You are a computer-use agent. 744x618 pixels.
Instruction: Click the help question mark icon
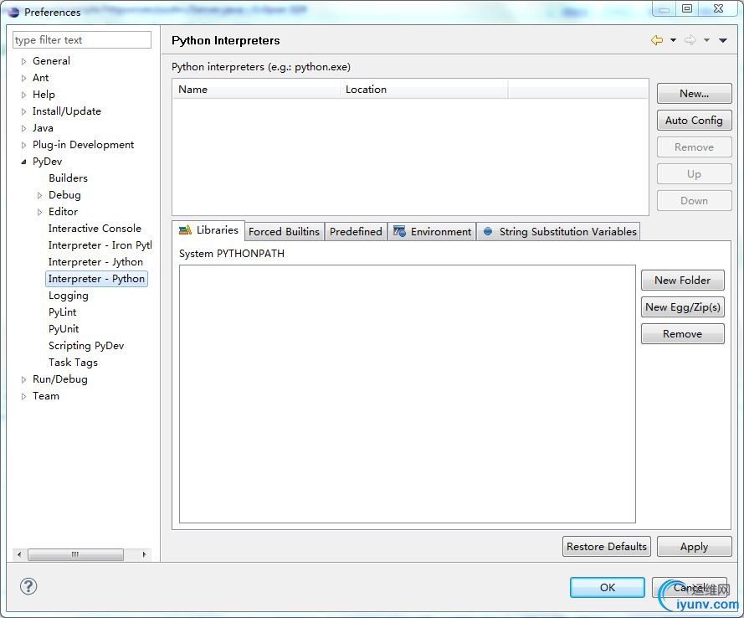click(x=28, y=586)
